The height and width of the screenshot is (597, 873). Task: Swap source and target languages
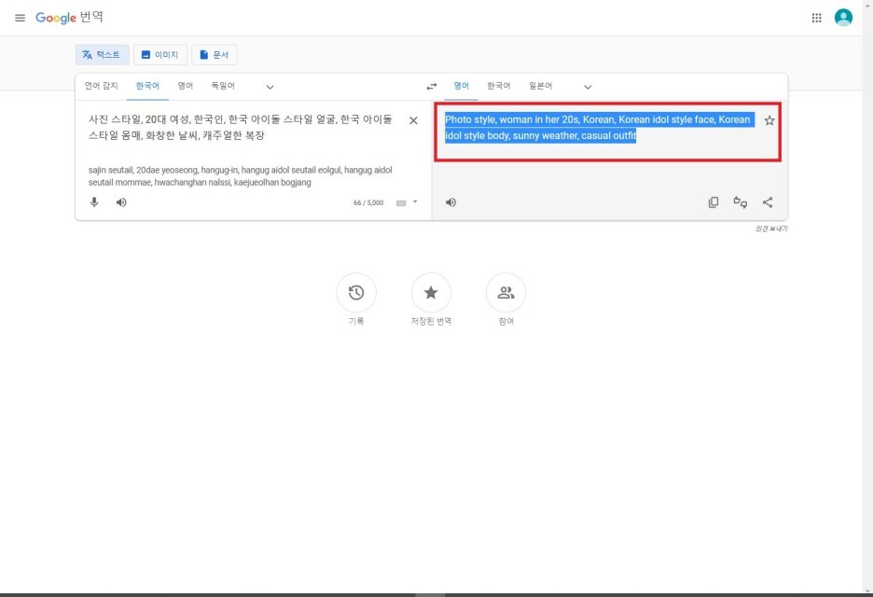coord(432,87)
